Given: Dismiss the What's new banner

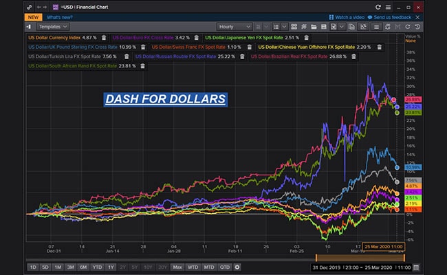Looking at the screenshot, I should coord(417,17).
